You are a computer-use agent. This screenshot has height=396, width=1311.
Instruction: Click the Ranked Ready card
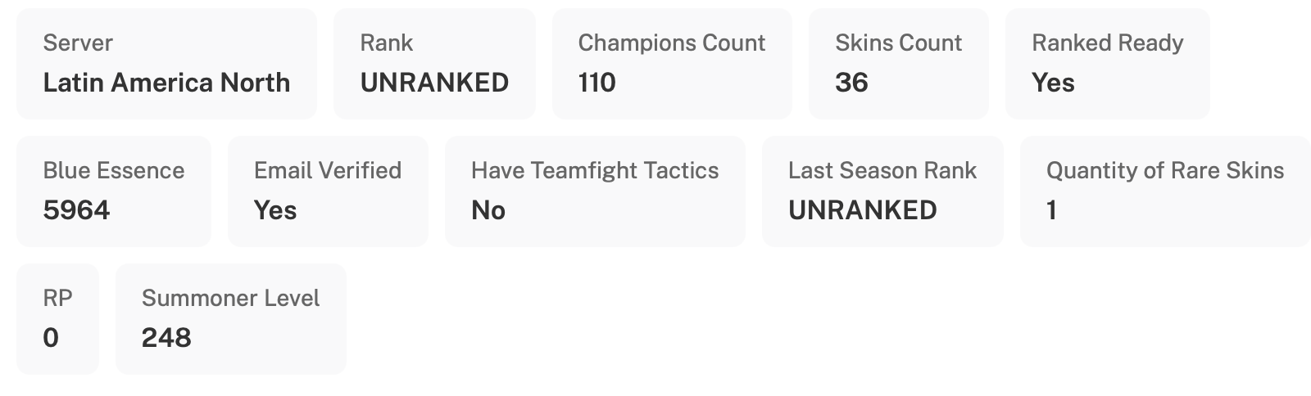[1107, 63]
